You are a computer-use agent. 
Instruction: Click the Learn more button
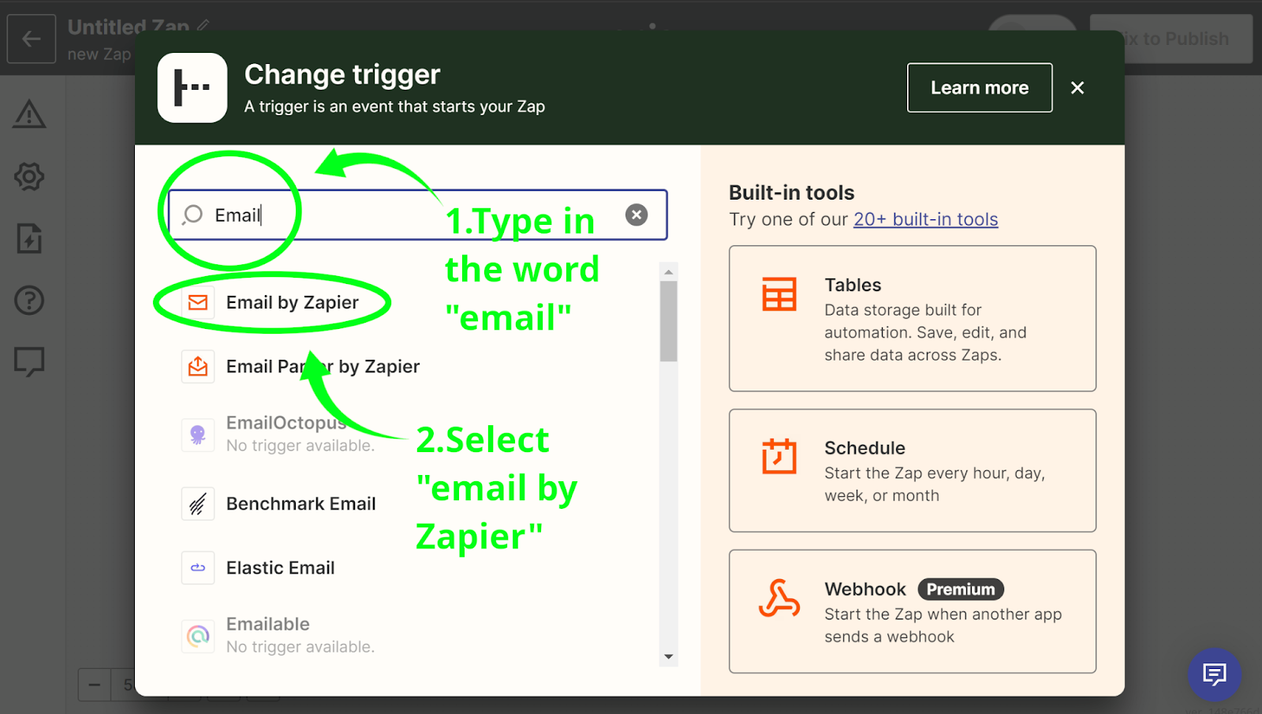click(x=980, y=88)
